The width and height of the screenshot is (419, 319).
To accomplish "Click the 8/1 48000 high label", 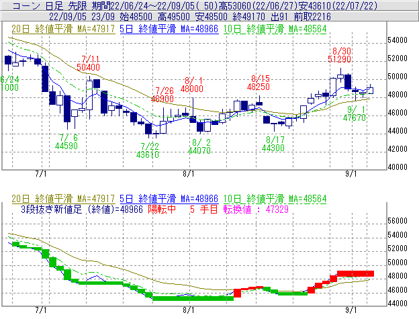I will (x=192, y=85).
